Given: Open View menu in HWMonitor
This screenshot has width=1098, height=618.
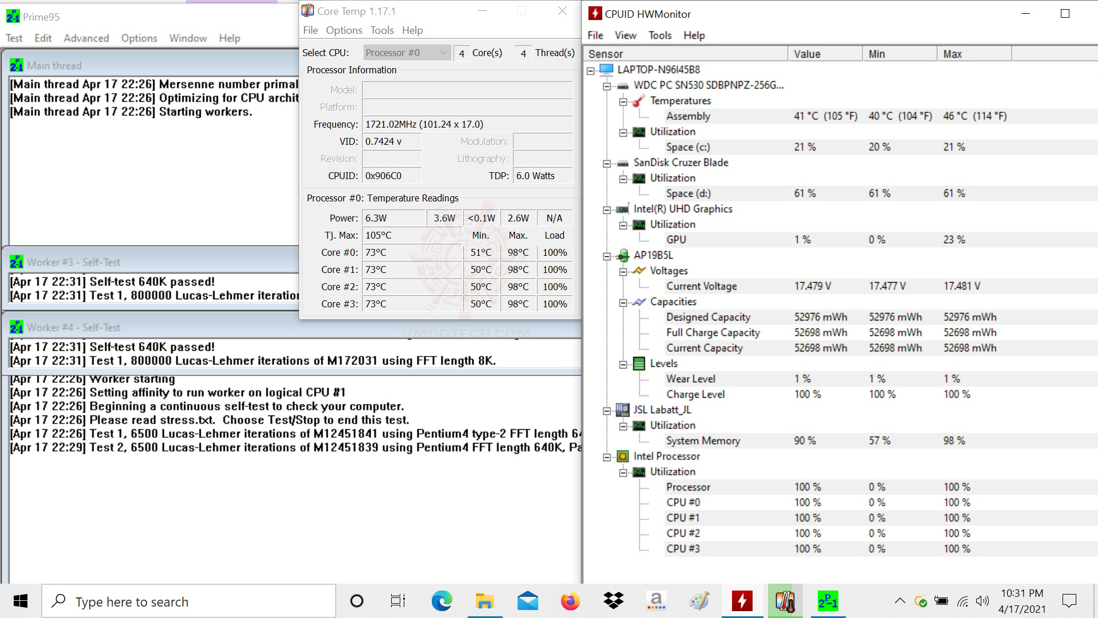Looking at the screenshot, I should [x=625, y=35].
